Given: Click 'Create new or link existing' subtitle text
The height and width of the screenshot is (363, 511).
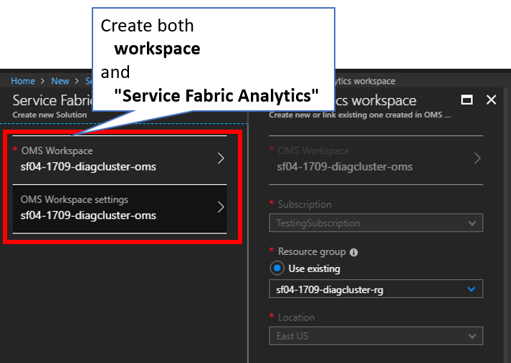Looking at the screenshot, I should tap(360, 115).
